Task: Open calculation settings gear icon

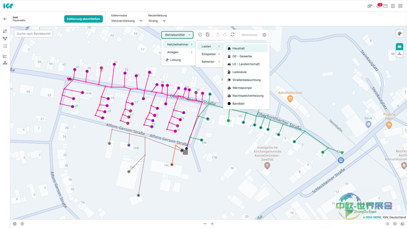Action: [x=264, y=35]
